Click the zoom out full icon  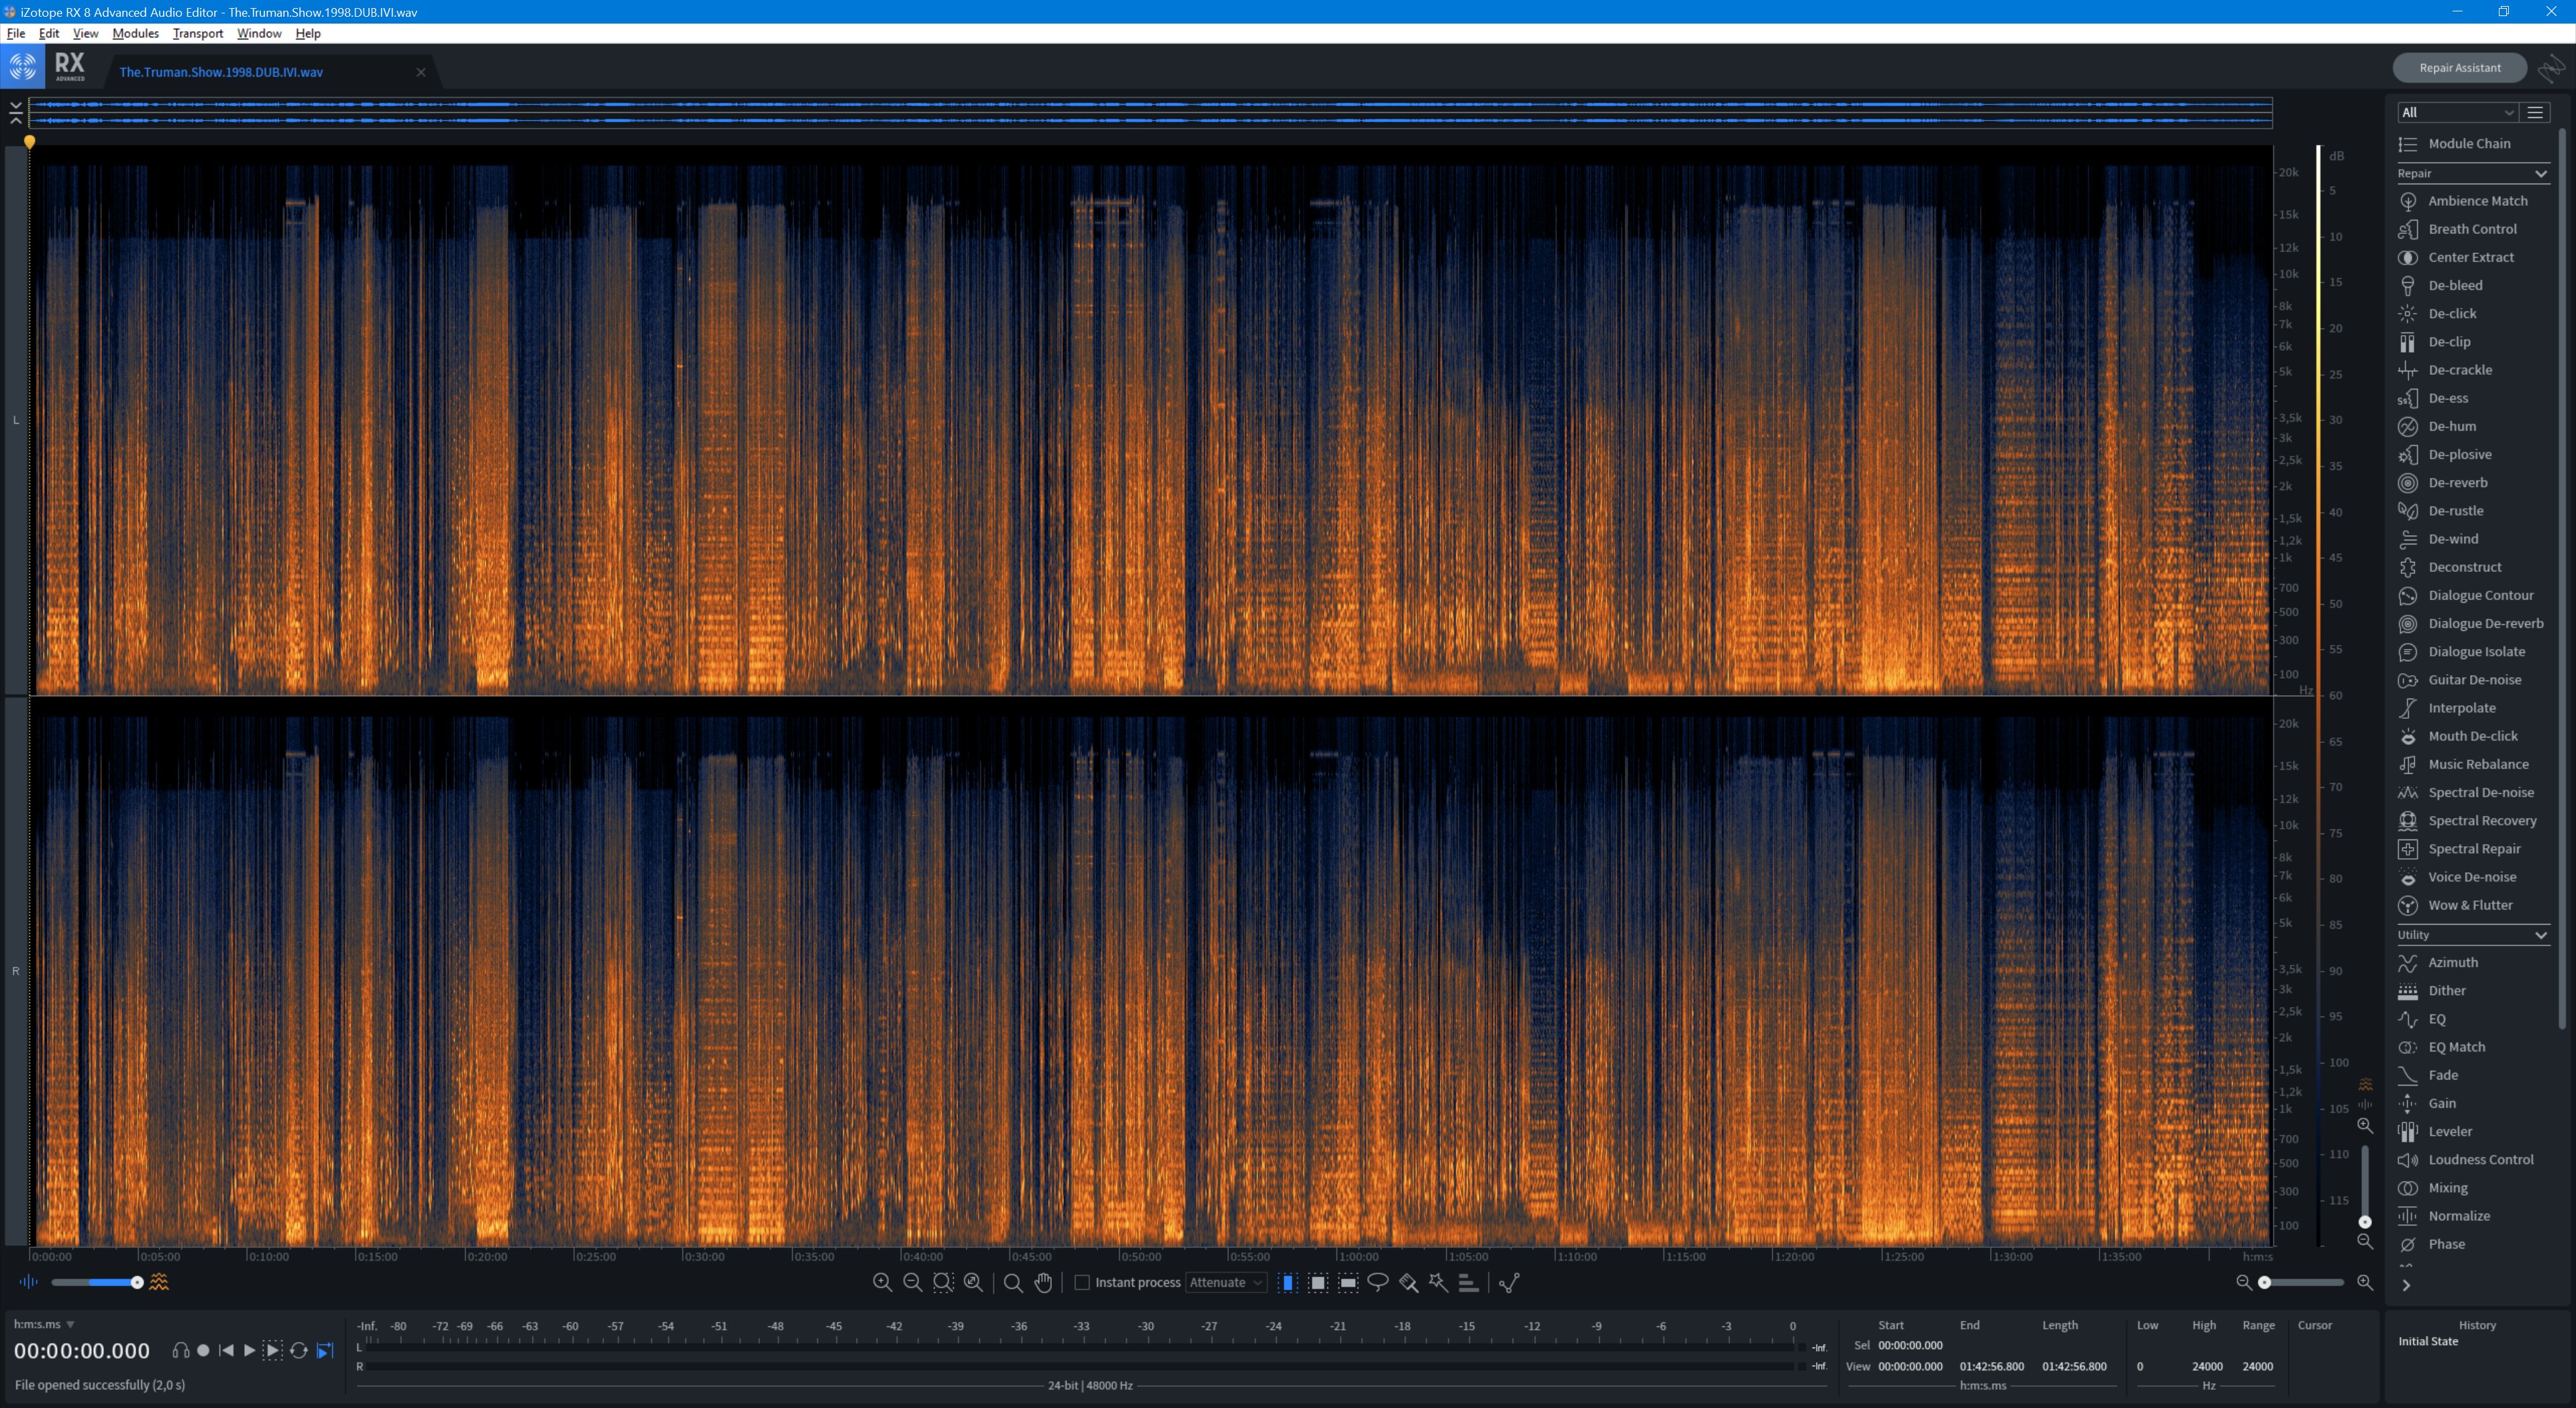coord(973,1282)
